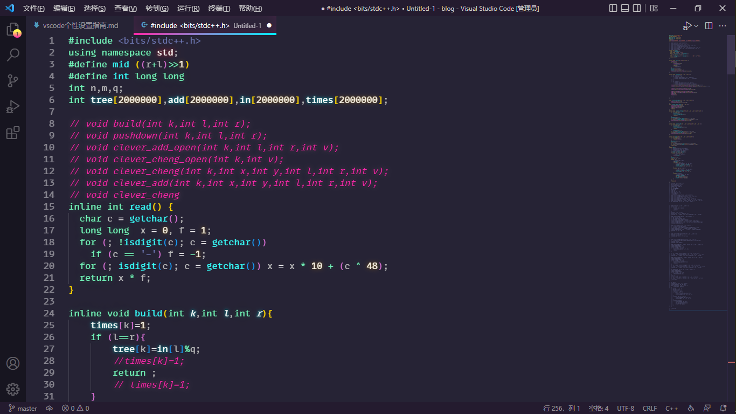Click the line 256 column 1 indicator
This screenshot has width=736, height=414.
coord(562,409)
